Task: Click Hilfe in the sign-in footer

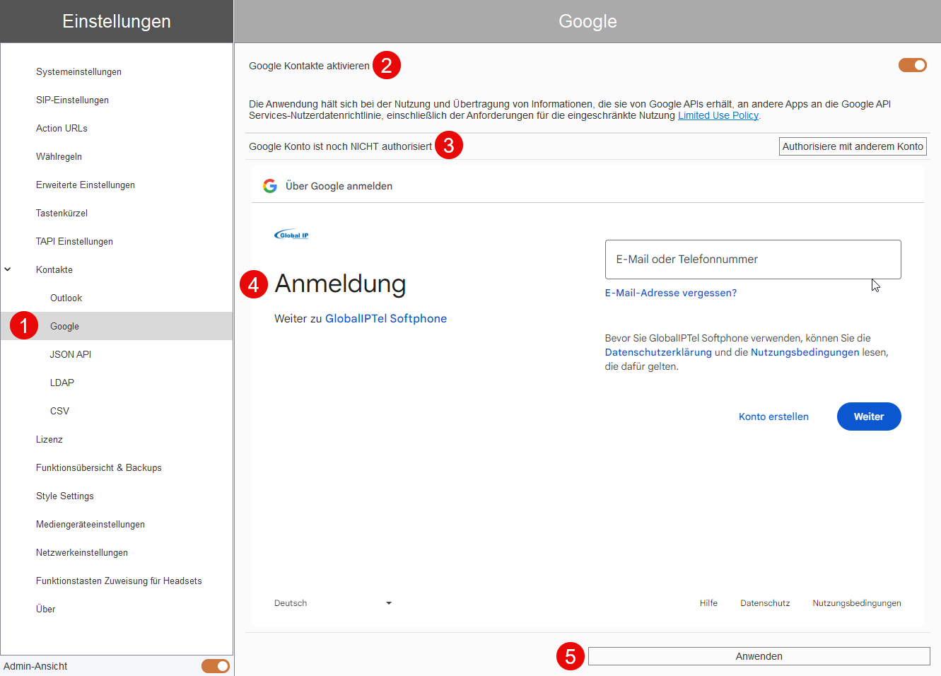Action: [708, 603]
